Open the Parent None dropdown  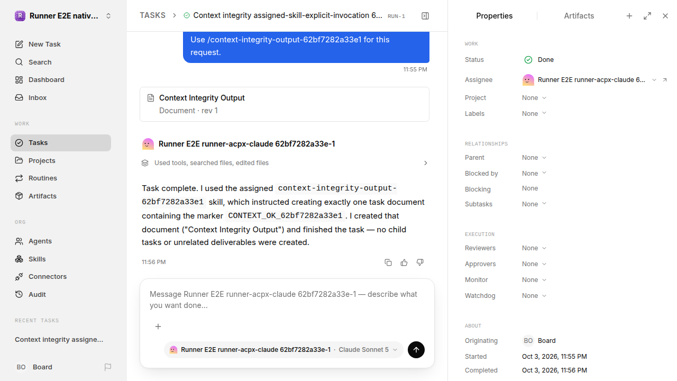click(534, 158)
